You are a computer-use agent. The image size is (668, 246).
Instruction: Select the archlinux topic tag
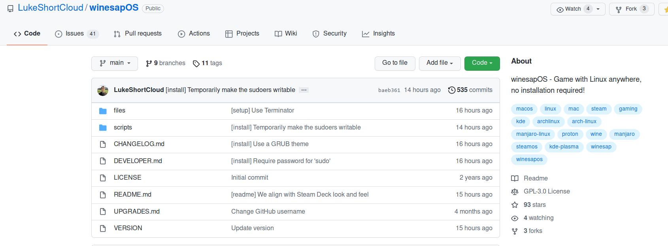point(548,122)
